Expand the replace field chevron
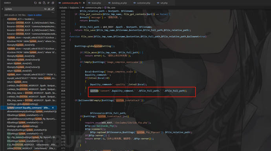The height and width of the screenshot is (151, 271). coord(2,9)
